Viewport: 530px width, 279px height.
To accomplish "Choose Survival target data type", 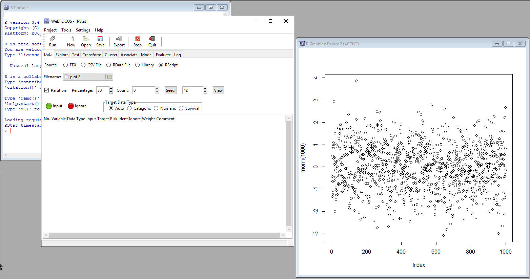I will (x=181, y=108).
